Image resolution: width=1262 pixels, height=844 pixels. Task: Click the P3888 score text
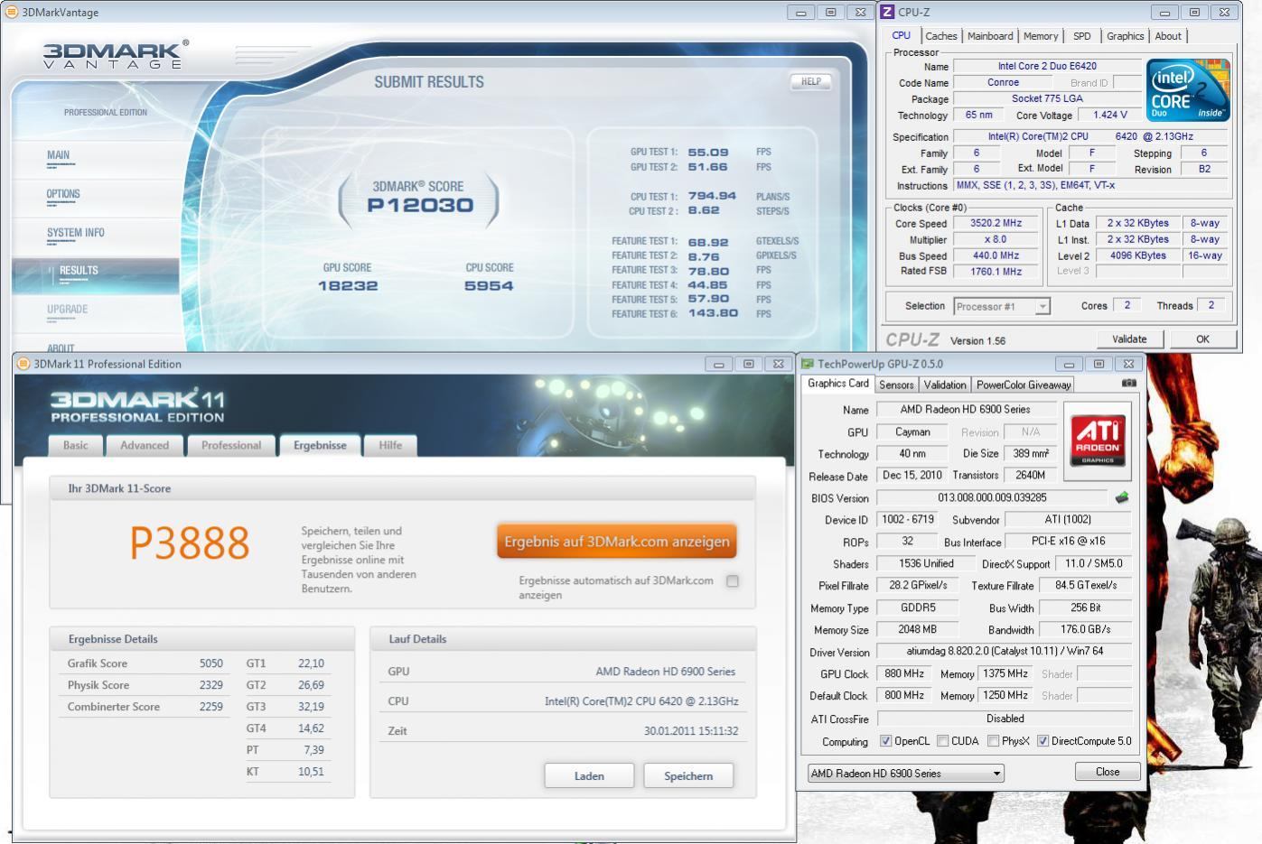click(190, 543)
